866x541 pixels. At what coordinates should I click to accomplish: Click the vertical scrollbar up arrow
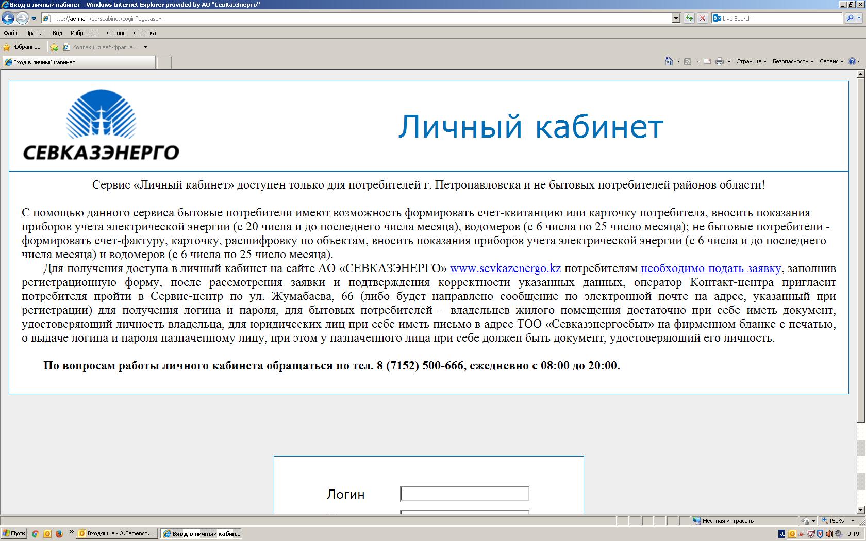click(860, 74)
